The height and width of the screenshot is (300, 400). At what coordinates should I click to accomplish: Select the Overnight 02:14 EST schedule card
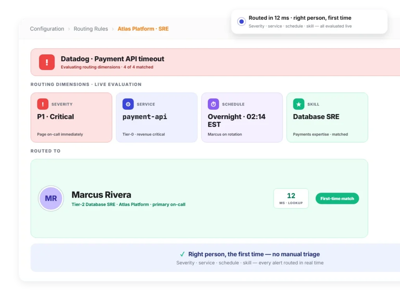pyautogui.click(x=242, y=117)
